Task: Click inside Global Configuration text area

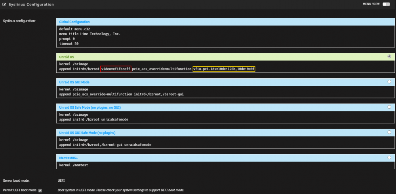Action: click(225, 36)
